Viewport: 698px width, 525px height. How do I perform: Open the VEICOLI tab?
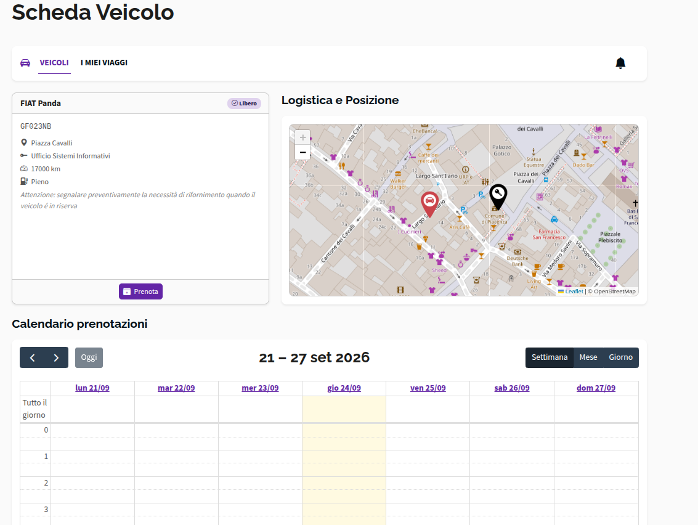coord(54,63)
